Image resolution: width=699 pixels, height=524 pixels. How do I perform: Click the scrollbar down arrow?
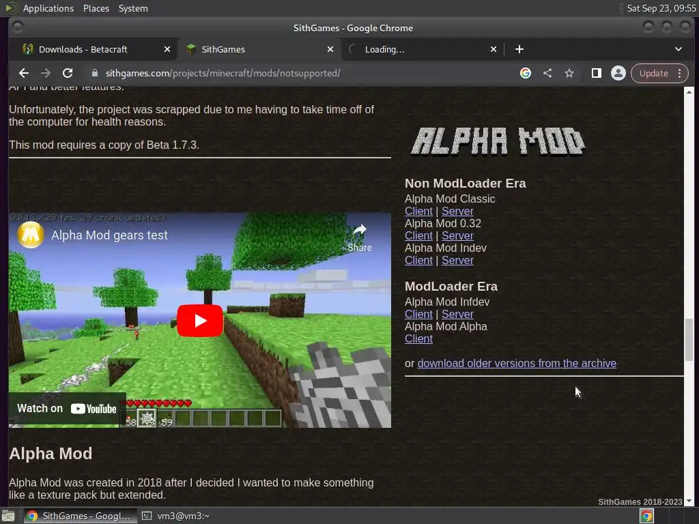(689, 501)
